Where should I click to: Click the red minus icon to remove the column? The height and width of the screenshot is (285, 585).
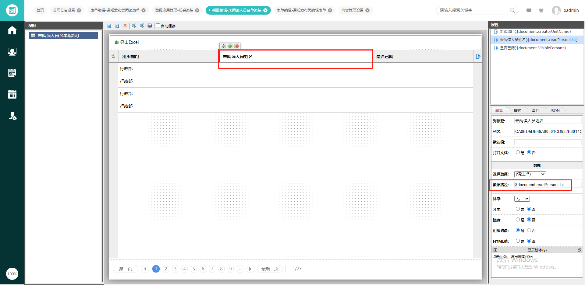click(x=237, y=46)
